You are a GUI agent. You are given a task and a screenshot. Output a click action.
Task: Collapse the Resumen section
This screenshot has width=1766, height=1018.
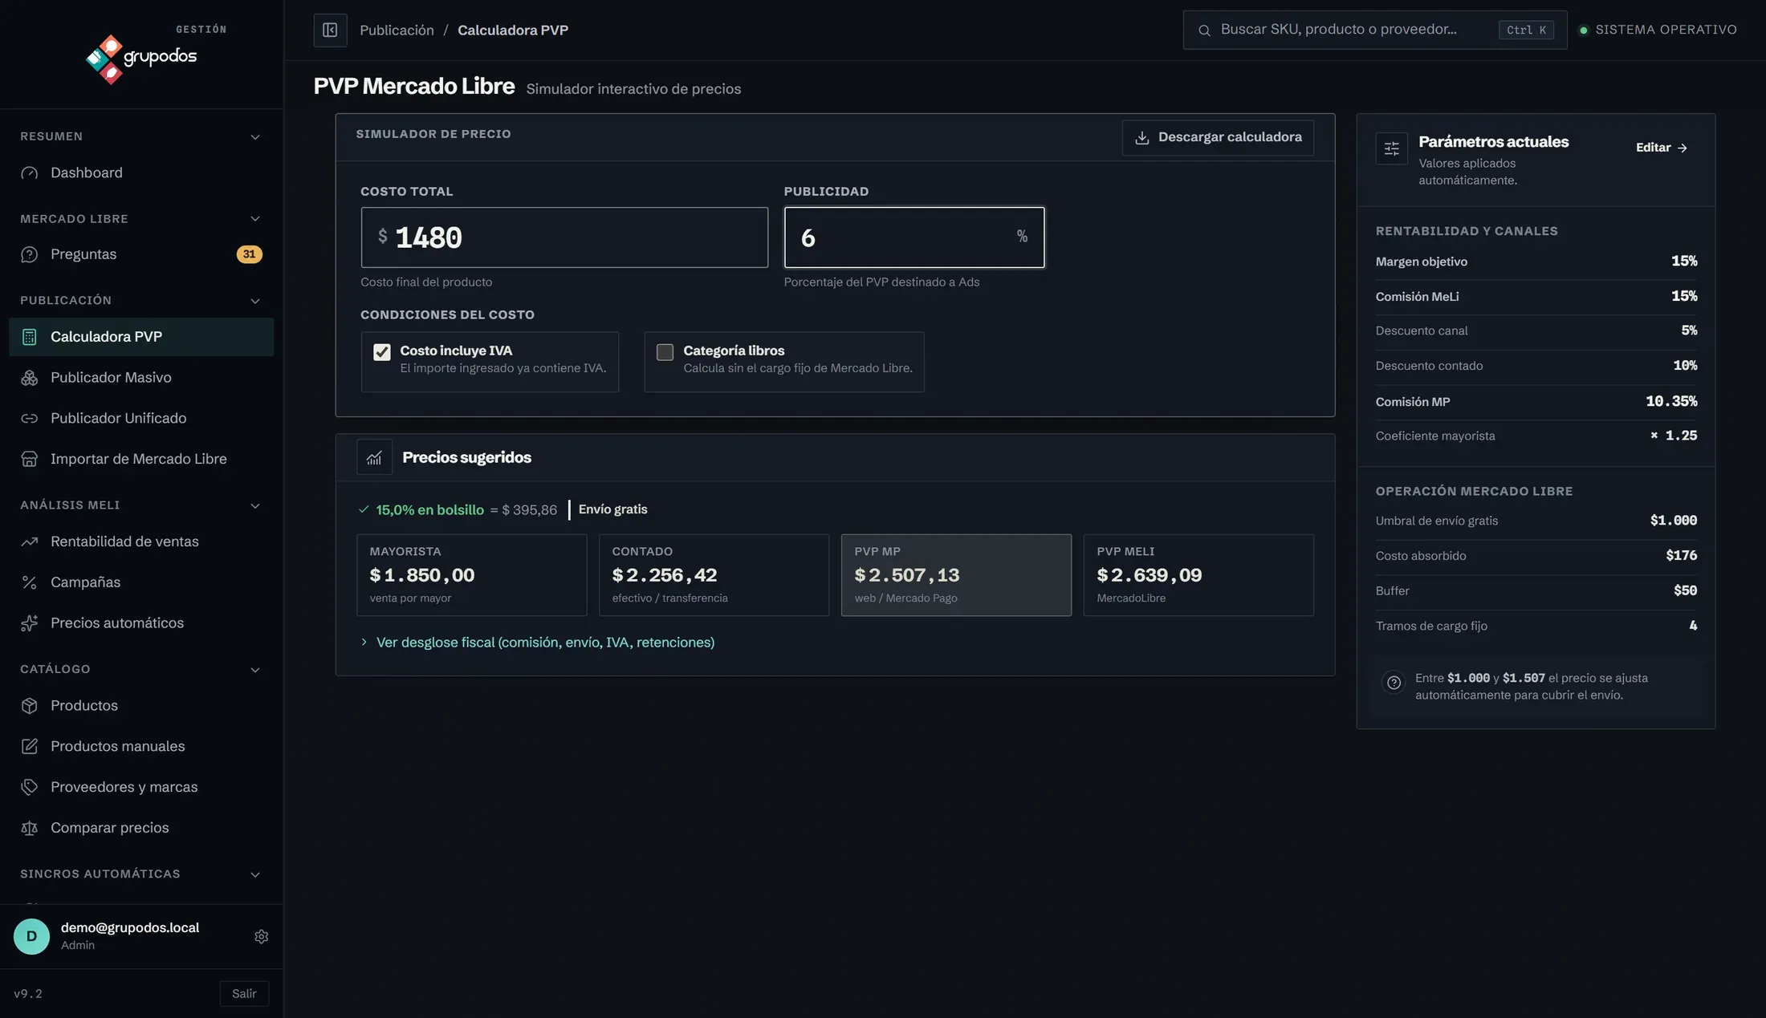click(255, 137)
